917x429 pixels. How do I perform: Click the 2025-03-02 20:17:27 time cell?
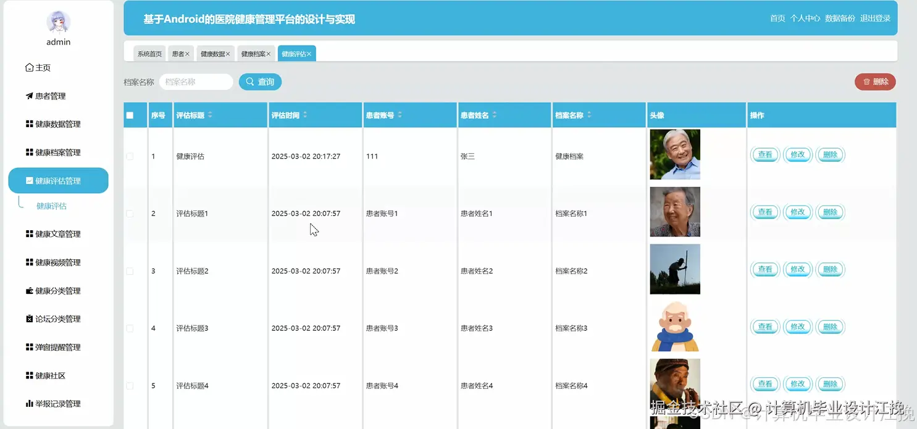[306, 157]
